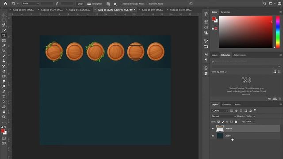Lock all layer properties padlock

click(236, 122)
